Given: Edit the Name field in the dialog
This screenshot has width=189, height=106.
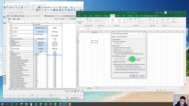Looking at the screenshot, I should click(x=131, y=37).
